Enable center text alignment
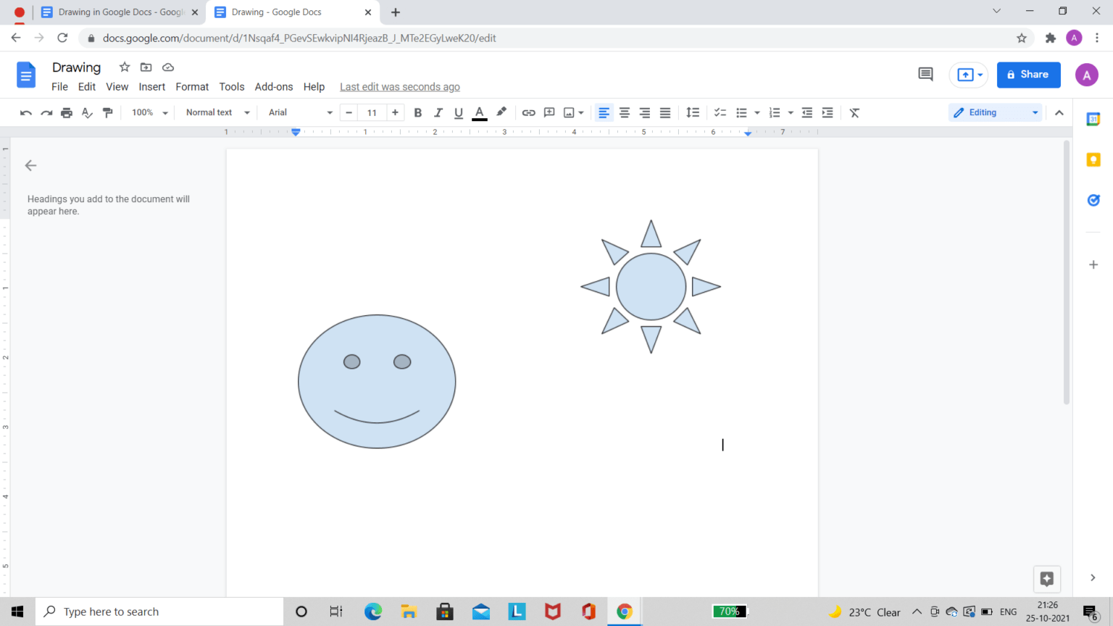The height and width of the screenshot is (626, 1113). pyautogui.click(x=624, y=112)
